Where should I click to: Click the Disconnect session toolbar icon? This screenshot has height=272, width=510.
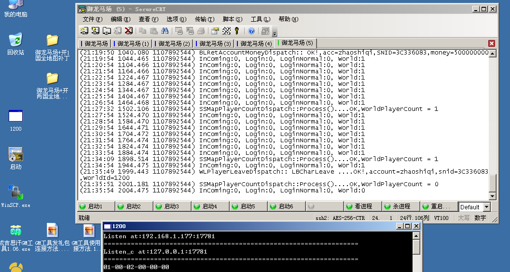tap(129, 31)
